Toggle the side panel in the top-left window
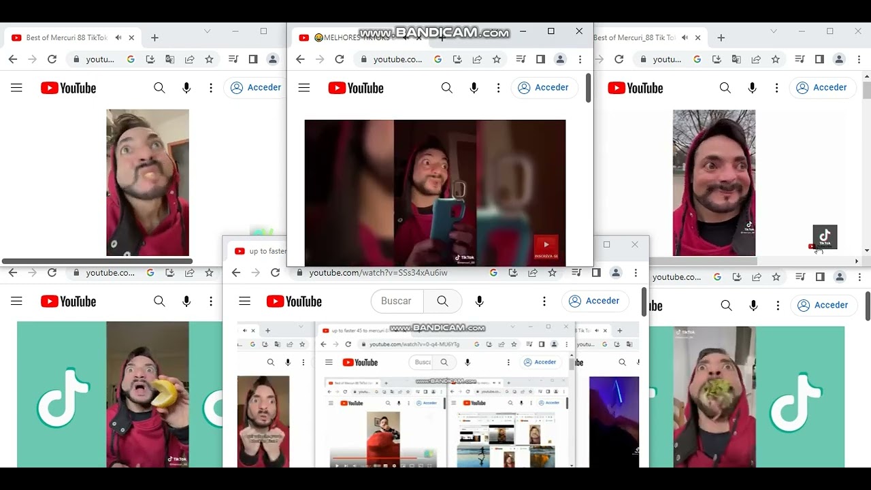Viewport: 871px width, 490px height. 253,59
